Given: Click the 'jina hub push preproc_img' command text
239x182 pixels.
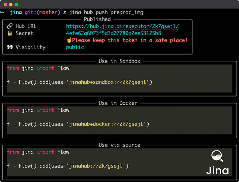Looking at the screenshot, I should pos(106,12).
